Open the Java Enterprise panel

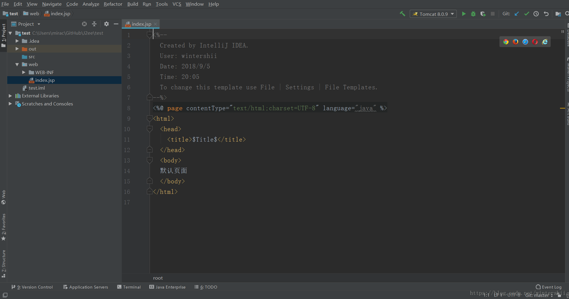pos(168,287)
